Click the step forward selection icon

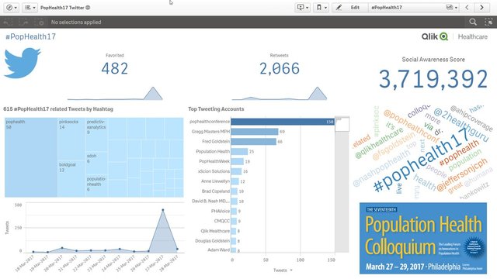pos(23,22)
